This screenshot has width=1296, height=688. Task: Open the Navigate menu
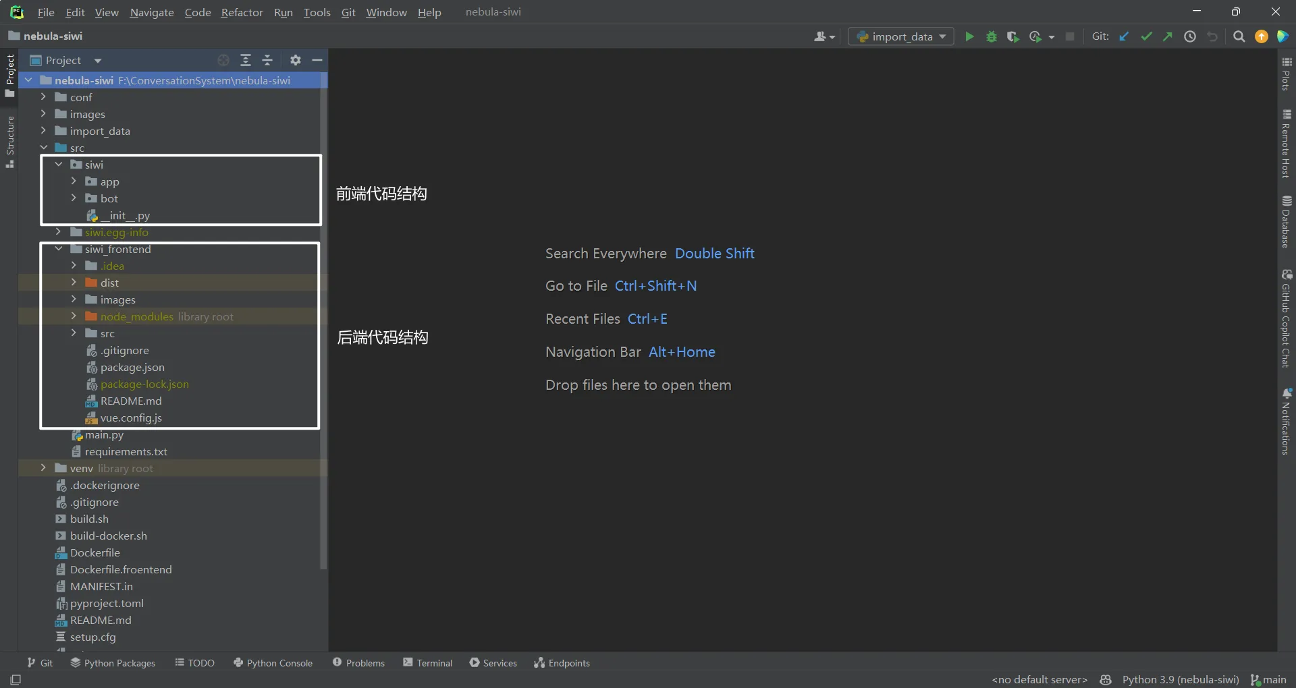click(x=152, y=12)
